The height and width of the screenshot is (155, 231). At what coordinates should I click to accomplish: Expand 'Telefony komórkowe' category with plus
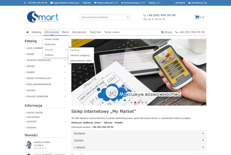(x=65, y=60)
